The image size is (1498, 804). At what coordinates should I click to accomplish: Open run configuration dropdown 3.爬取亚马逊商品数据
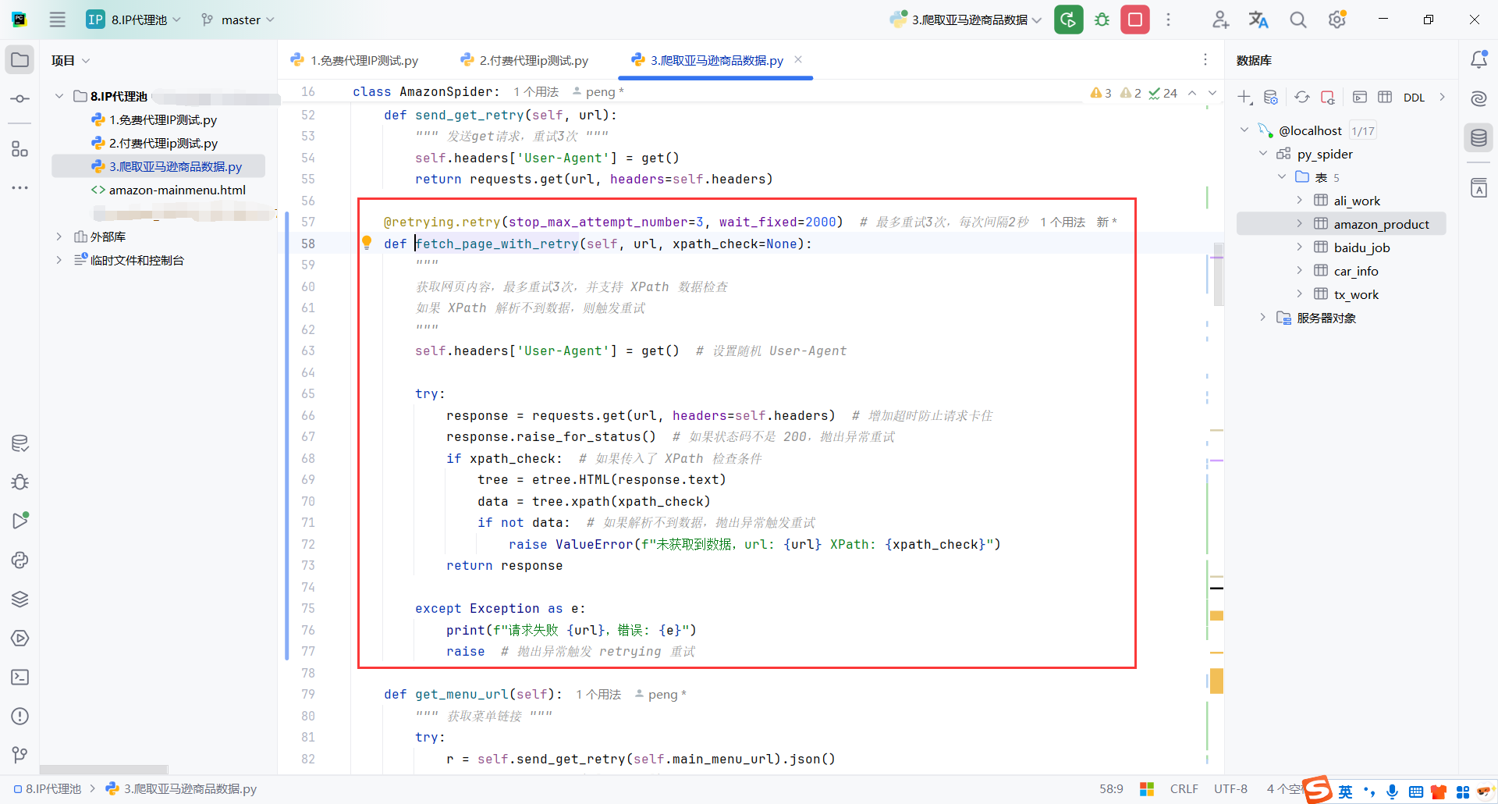(x=966, y=20)
